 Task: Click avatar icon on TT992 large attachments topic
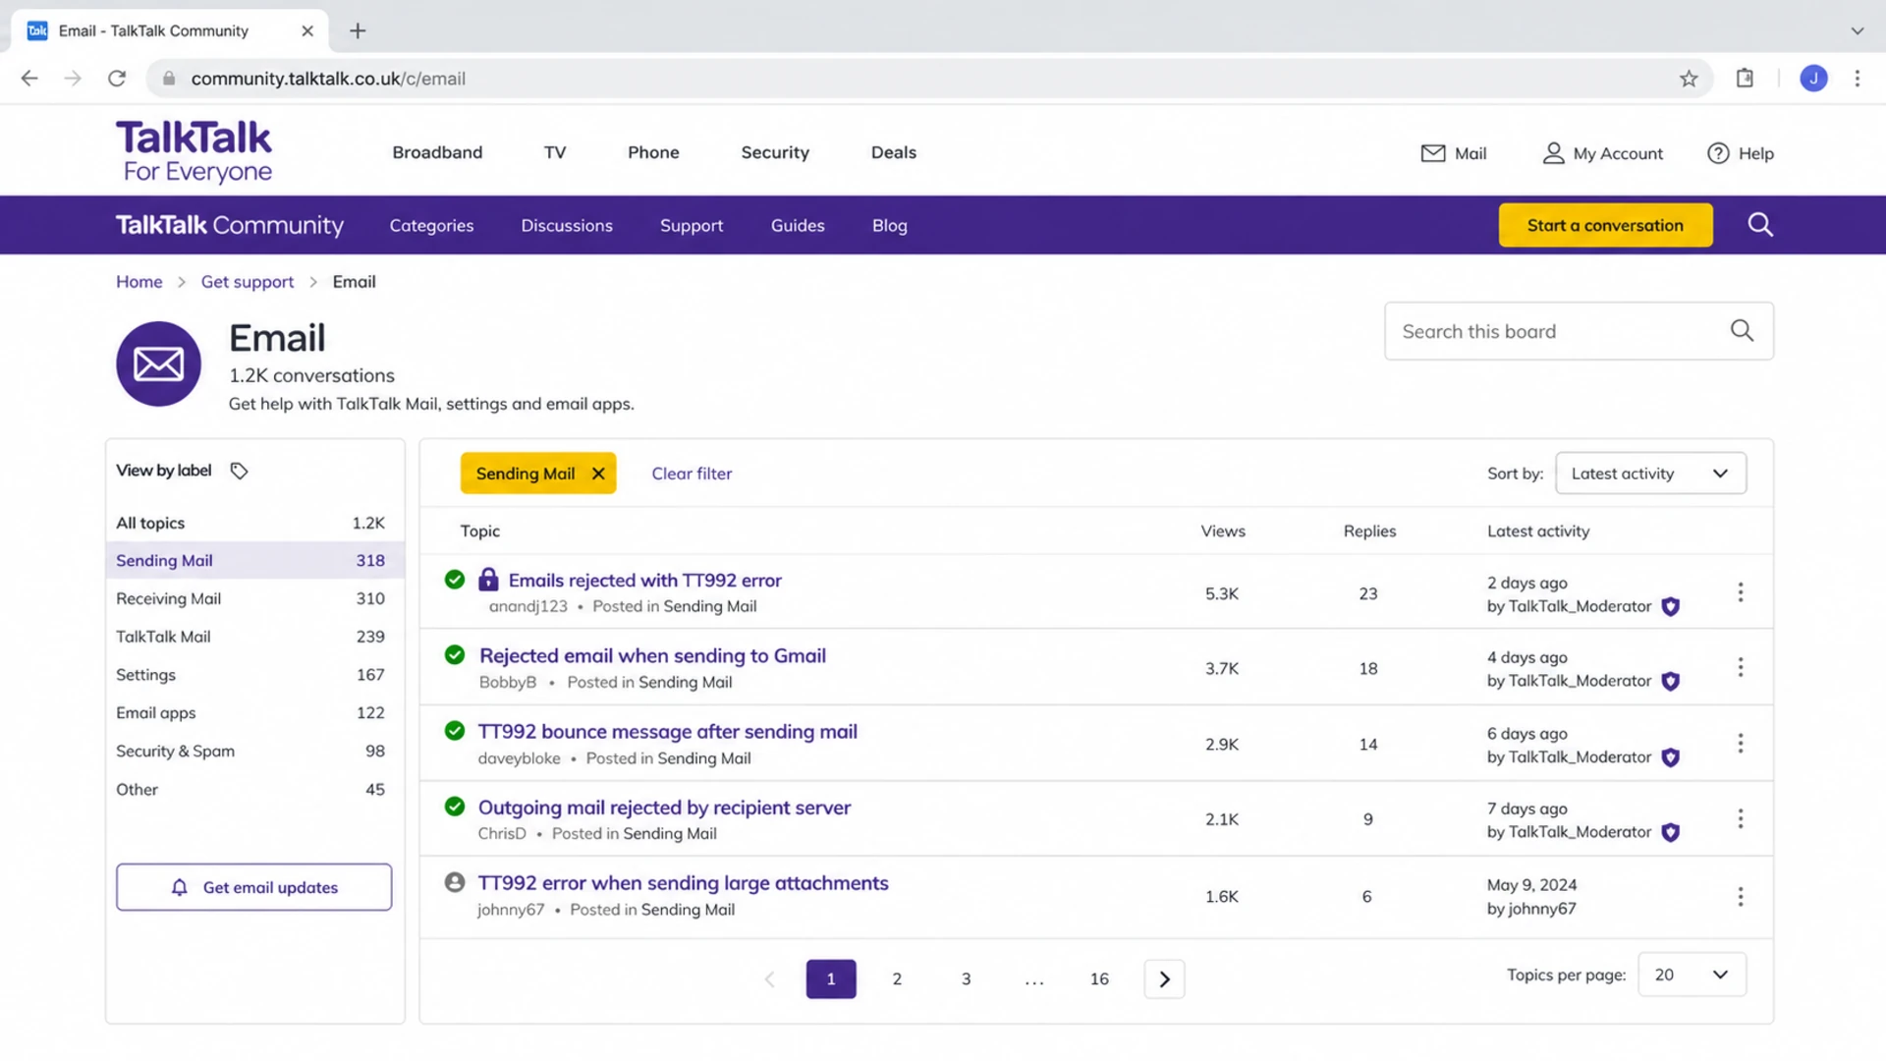coord(454,882)
